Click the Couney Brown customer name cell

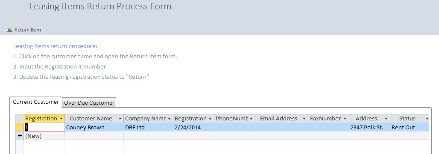(x=94, y=127)
